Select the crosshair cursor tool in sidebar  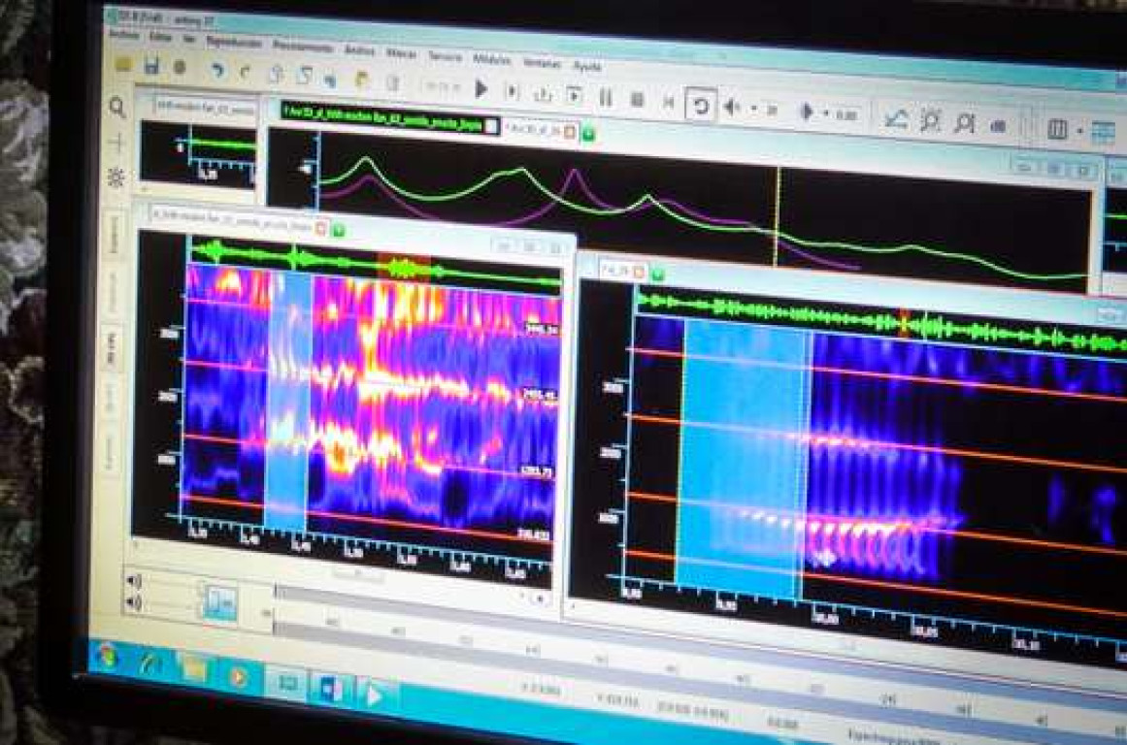point(116,143)
